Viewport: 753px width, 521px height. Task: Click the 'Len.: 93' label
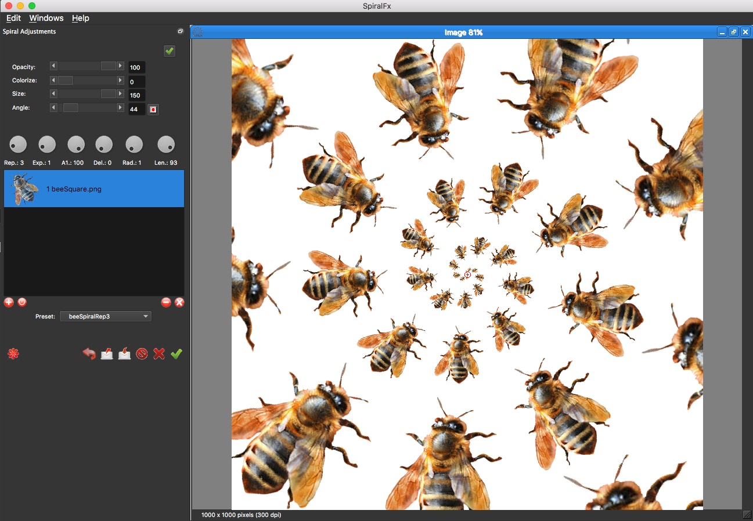[166, 163]
